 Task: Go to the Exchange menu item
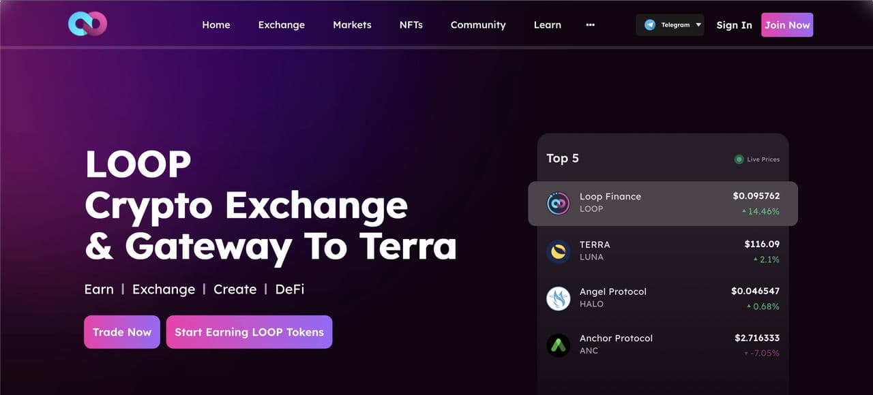[x=281, y=25]
